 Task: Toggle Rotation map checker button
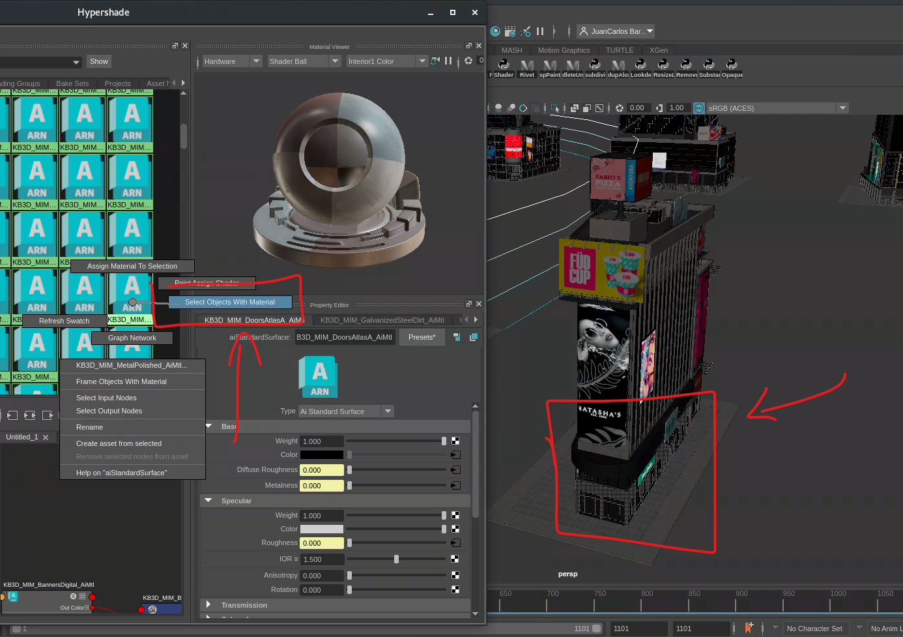455,589
